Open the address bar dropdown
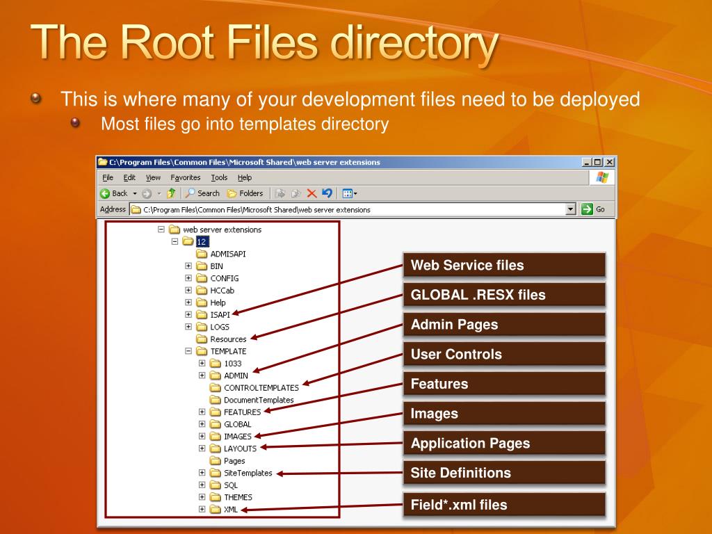 pos(572,209)
